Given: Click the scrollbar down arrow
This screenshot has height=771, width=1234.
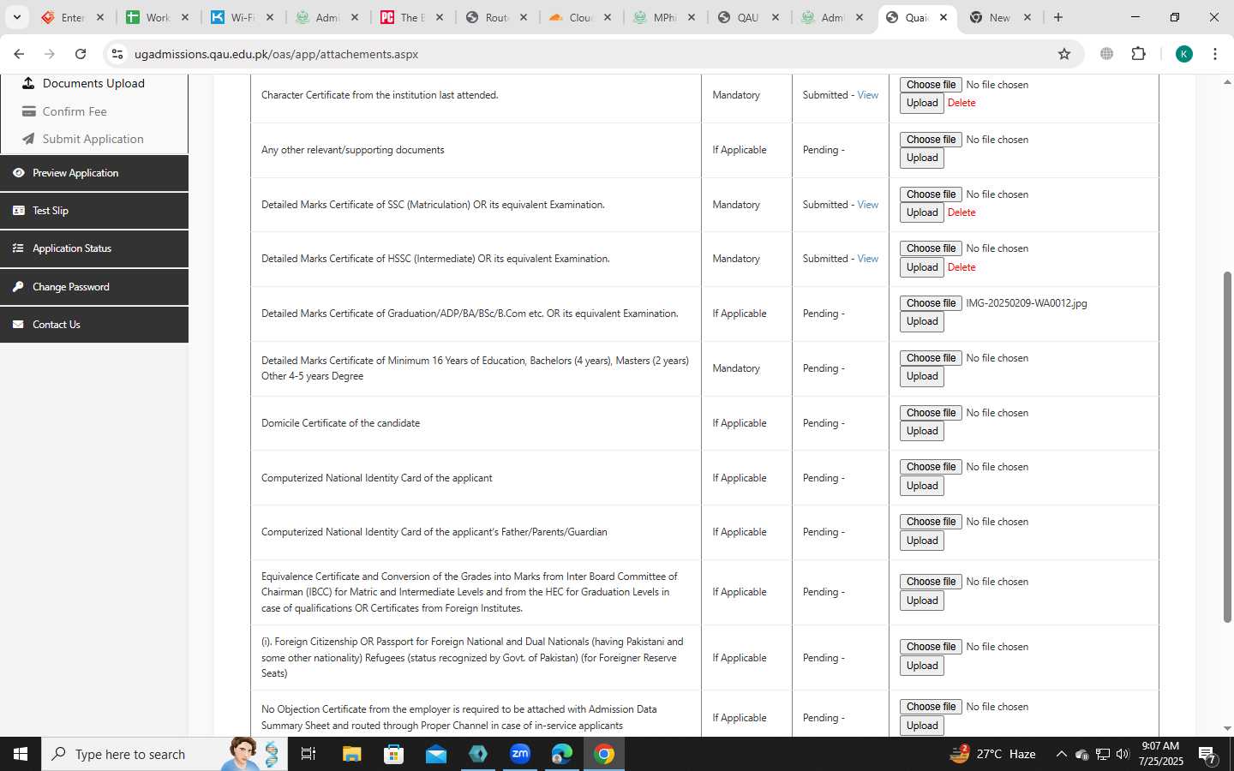Looking at the screenshot, I should (x=1227, y=728).
